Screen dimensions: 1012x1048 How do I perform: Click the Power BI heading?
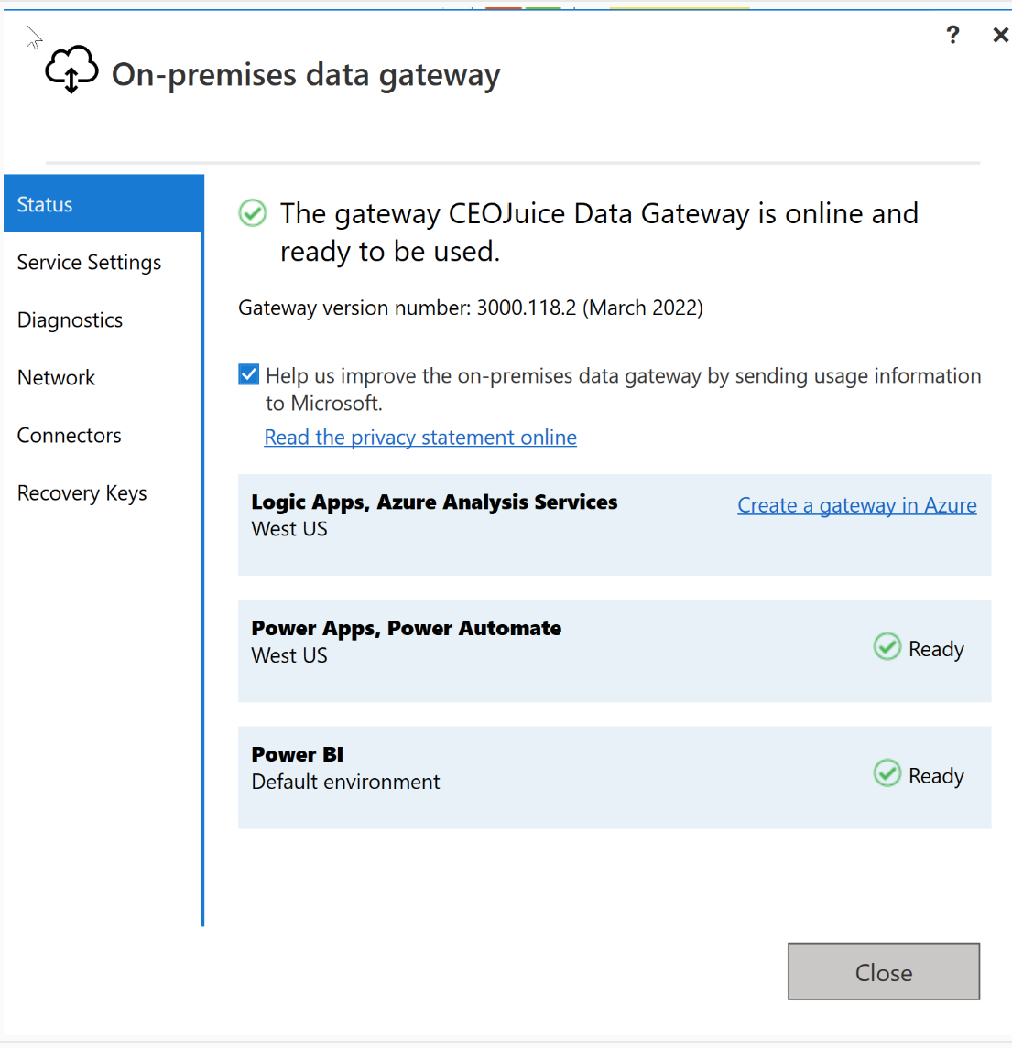coord(297,754)
